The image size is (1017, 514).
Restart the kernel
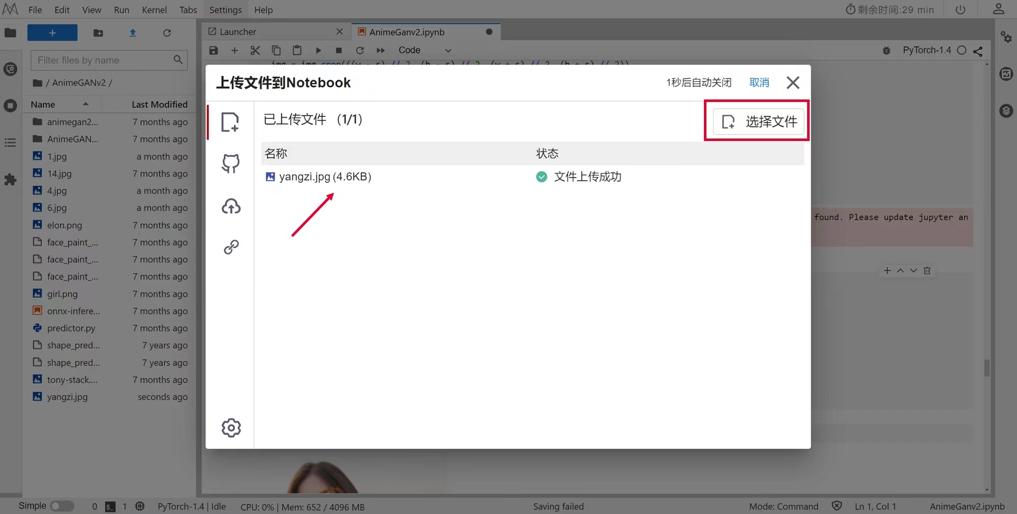point(360,50)
